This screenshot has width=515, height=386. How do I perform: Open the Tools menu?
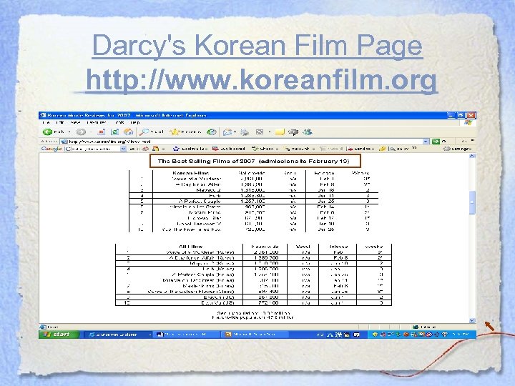(119, 122)
